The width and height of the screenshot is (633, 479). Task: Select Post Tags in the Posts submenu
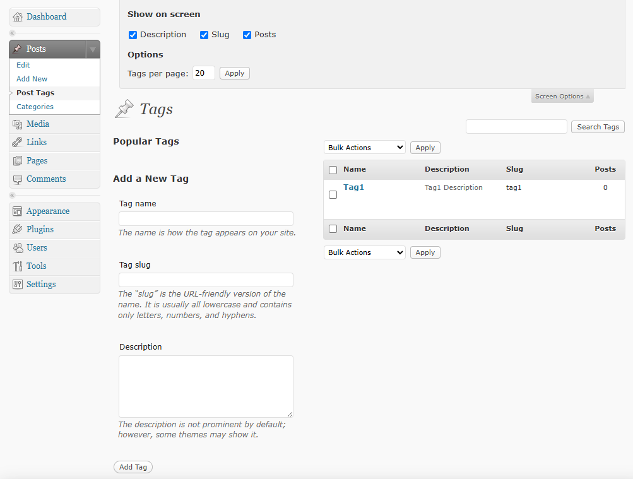pos(35,93)
